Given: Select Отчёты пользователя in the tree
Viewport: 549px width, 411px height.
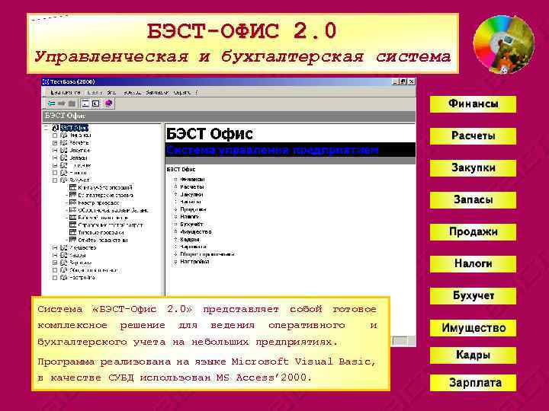Looking at the screenshot, I should (103, 240).
